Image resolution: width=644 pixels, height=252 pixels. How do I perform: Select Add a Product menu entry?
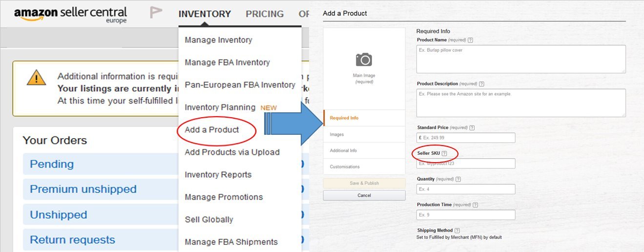(212, 130)
